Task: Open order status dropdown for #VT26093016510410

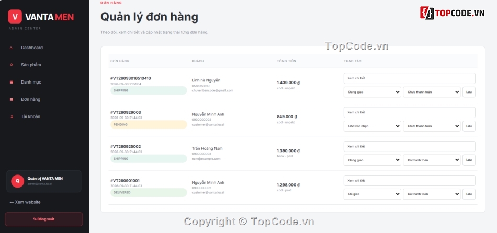Action: (372, 92)
